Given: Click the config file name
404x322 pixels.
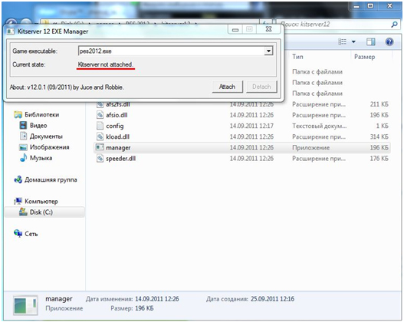Looking at the screenshot, I should tap(115, 126).
